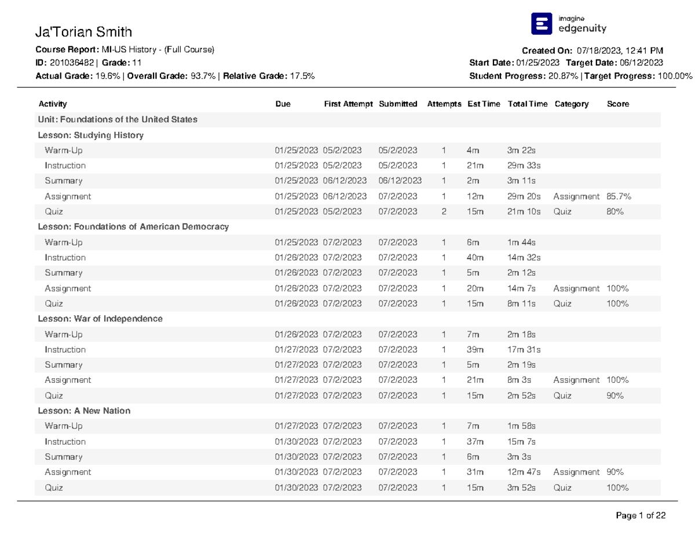This screenshot has height=536, width=695.
Task: Select the Category column header
Action: point(571,104)
